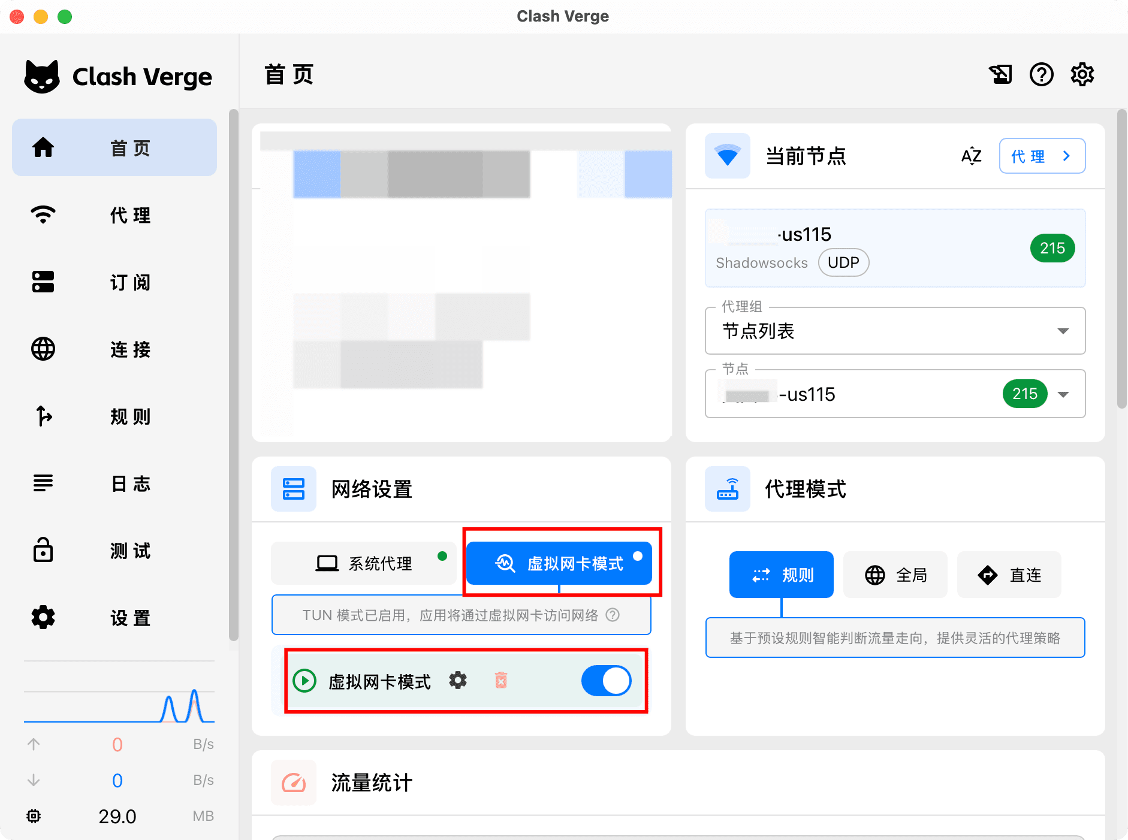Click the gear settings icon in sidebar
Viewport: 1128px width, 840px height.
(x=43, y=617)
